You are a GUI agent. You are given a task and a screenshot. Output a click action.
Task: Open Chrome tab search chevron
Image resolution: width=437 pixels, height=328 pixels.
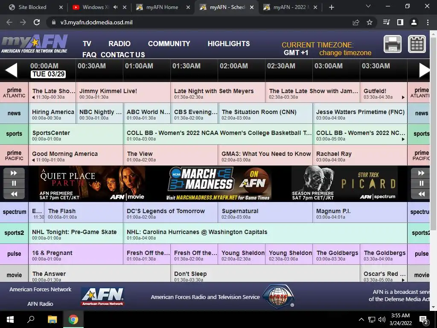368,6
